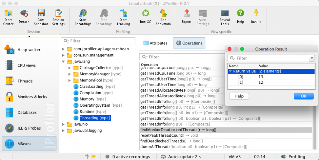
Task: Select getThreadInfo(long p0) → [Composite] operation
Action: [x=226, y=124]
